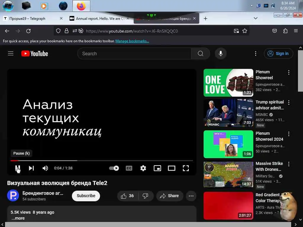
Task: Like the video with thumbs up
Action: tap(127, 196)
